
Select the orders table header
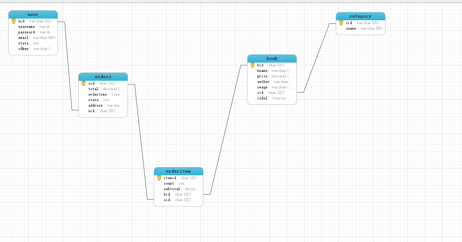pyautogui.click(x=103, y=77)
